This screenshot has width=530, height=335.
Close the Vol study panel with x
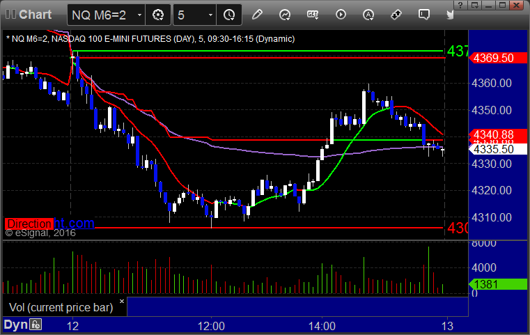tap(122, 301)
